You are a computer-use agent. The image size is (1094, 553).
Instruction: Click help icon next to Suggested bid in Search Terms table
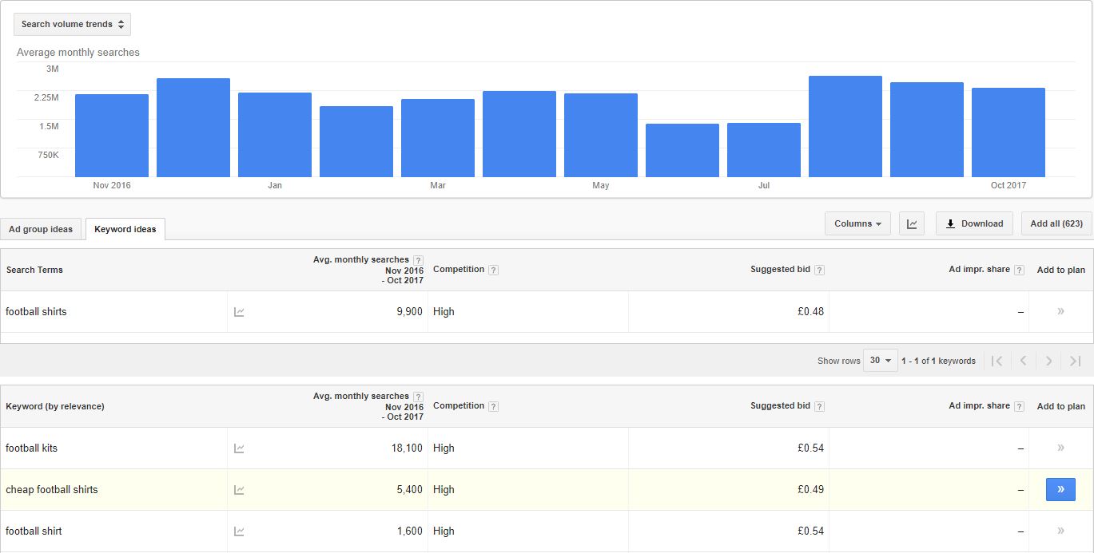(819, 270)
